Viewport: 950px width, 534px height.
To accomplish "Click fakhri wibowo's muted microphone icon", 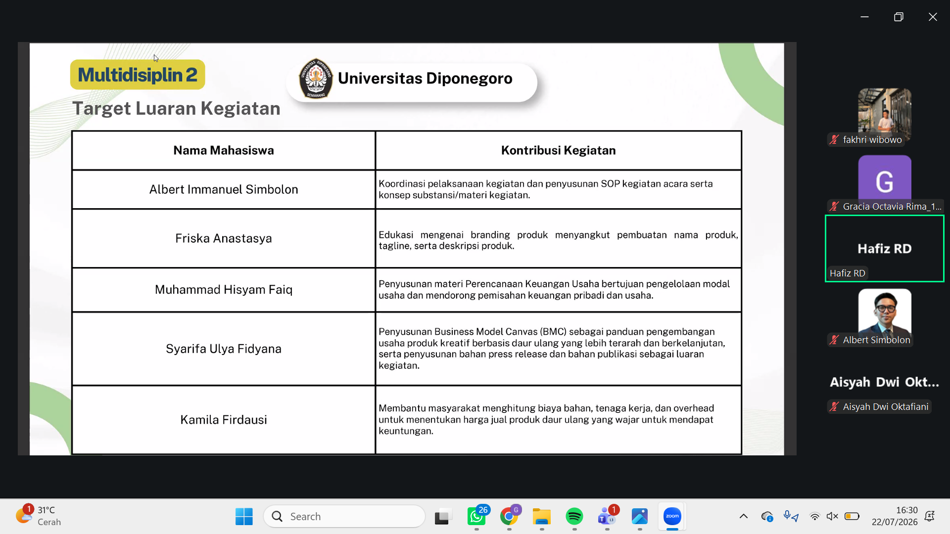I will pyautogui.click(x=835, y=140).
